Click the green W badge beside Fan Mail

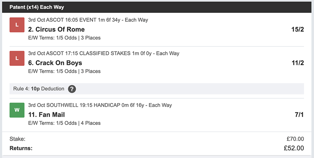17,110
